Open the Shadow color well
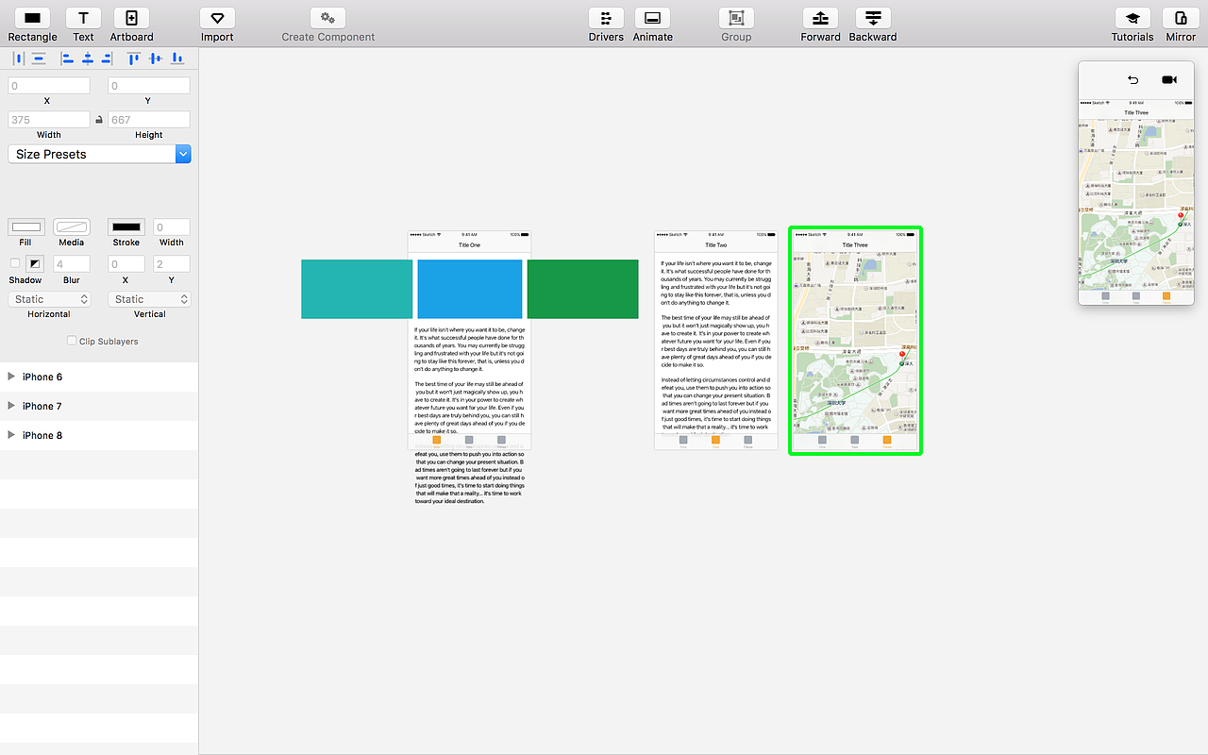Screen dimensions: 1208x755 [35, 263]
